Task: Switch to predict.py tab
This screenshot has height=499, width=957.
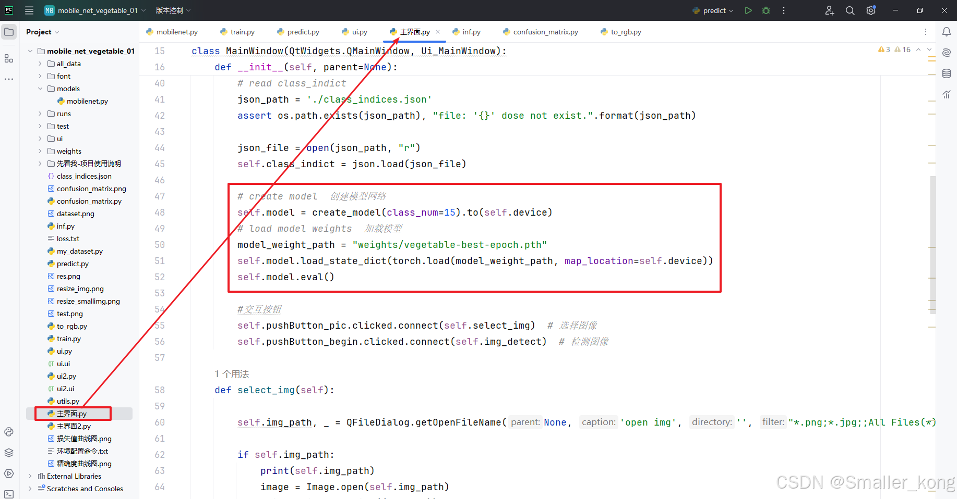Action: coord(298,32)
